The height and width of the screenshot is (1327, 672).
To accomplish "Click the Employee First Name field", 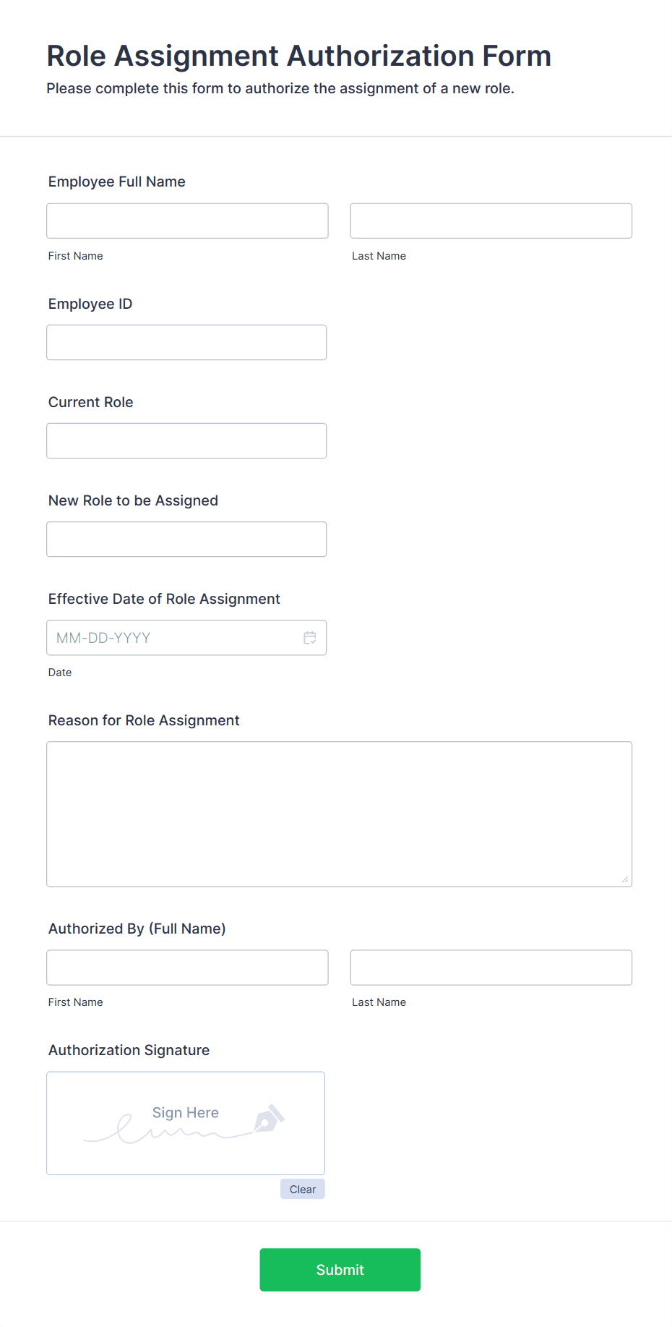I will [186, 221].
